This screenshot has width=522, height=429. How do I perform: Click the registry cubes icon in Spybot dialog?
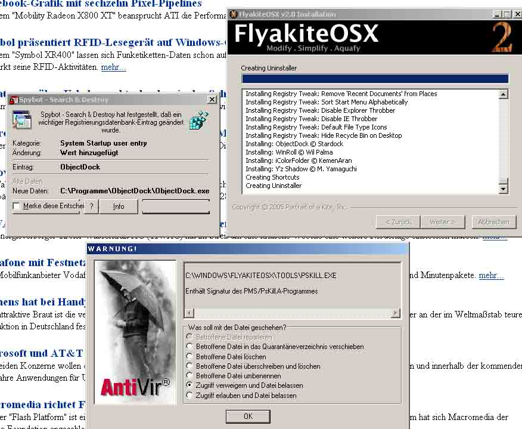point(199,120)
